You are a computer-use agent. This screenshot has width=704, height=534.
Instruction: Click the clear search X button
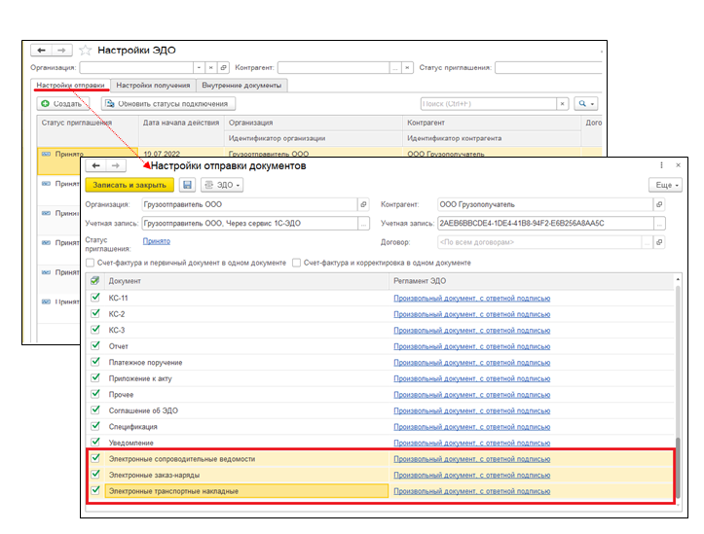(562, 104)
